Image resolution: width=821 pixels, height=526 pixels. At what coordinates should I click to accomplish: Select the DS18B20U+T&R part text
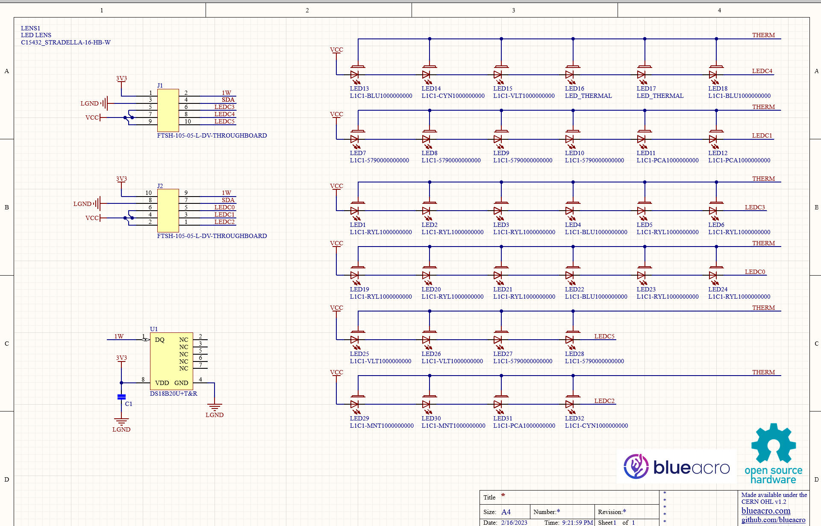[x=174, y=394]
